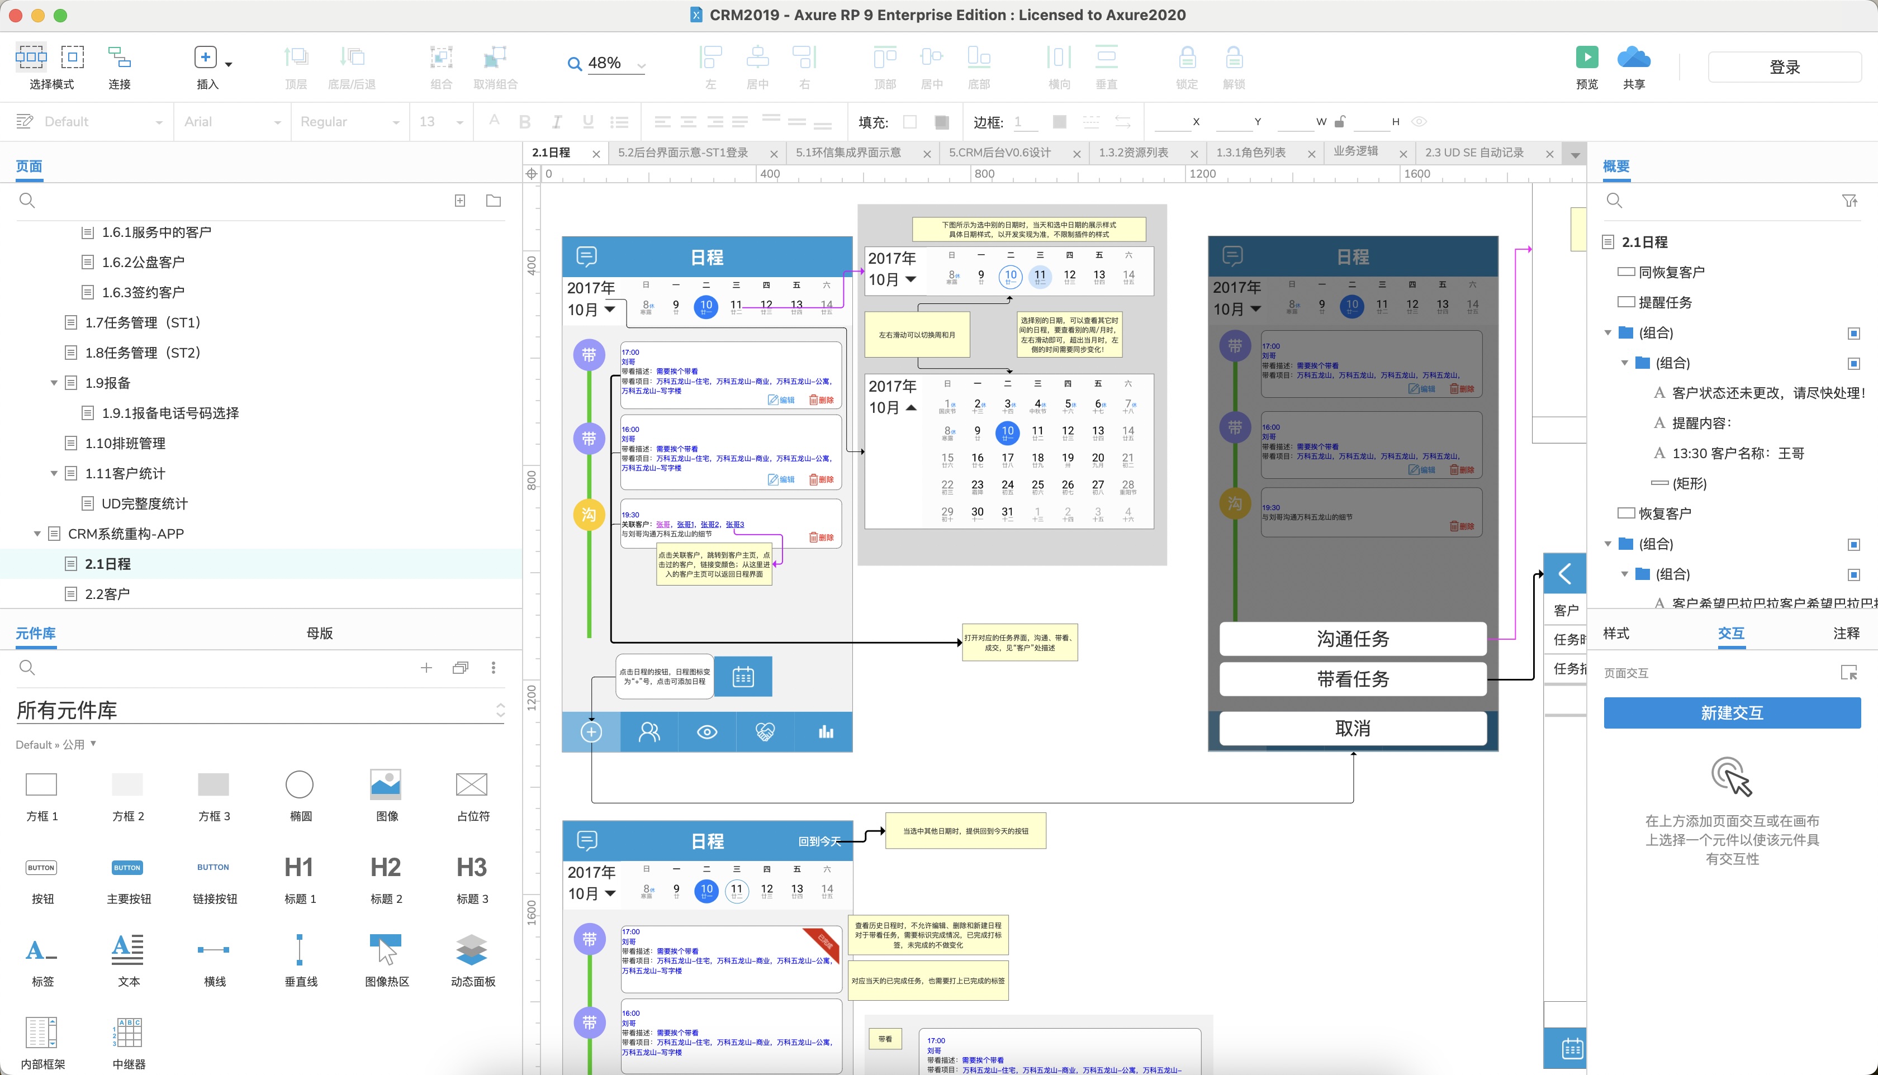
Task: Search pages with the magnifier icon
Action: click(x=27, y=200)
